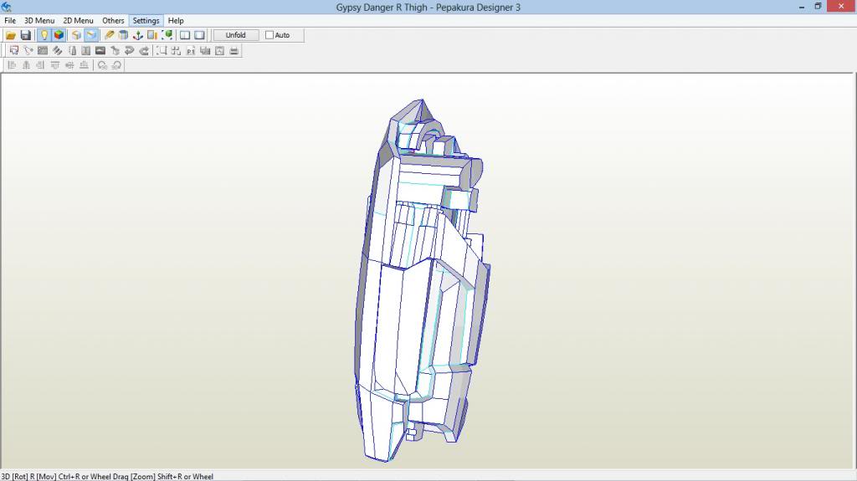Viewport: 857px width, 481px height.
Task: Toggle the colored cube texture display
Action: point(59,35)
